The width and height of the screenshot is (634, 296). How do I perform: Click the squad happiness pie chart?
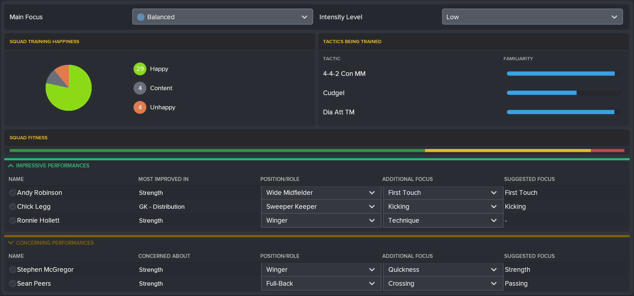[x=68, y=88]
